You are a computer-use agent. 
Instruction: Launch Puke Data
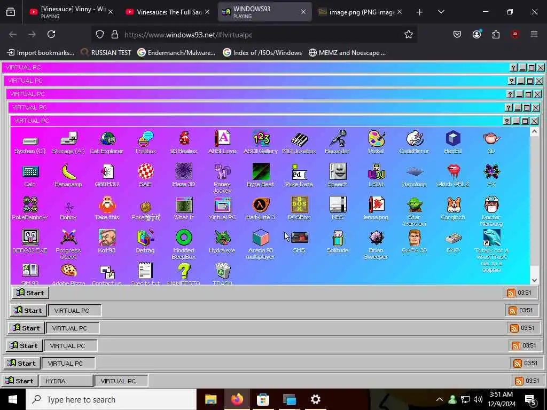(299, 176)
